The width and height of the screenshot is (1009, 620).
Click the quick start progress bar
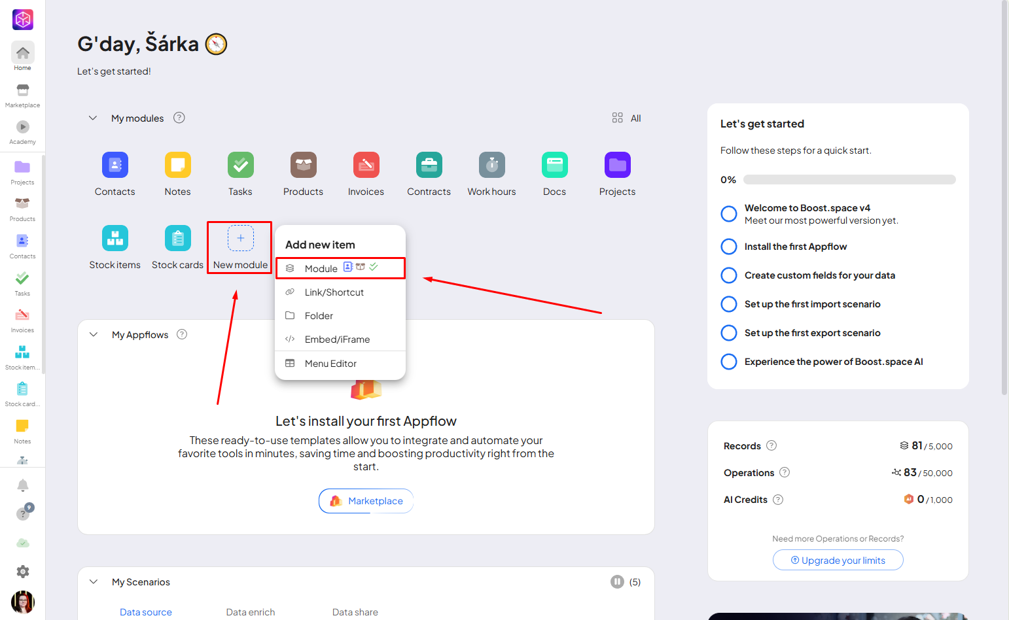[x=849, y=180]
